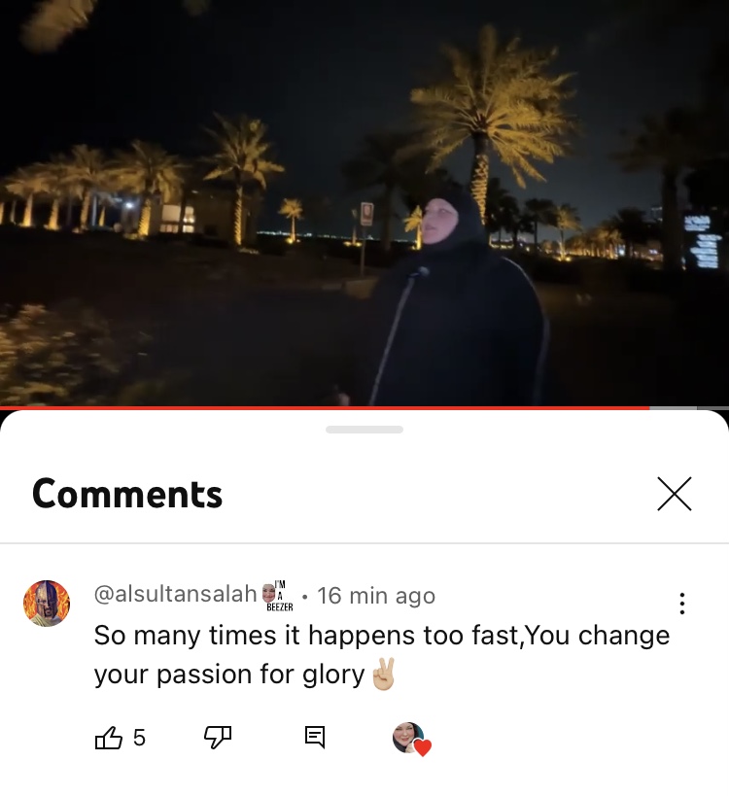Tap the Comments panel heading
Screen dimensions: 729x796
pyautogui.click(x=127, y=494)
